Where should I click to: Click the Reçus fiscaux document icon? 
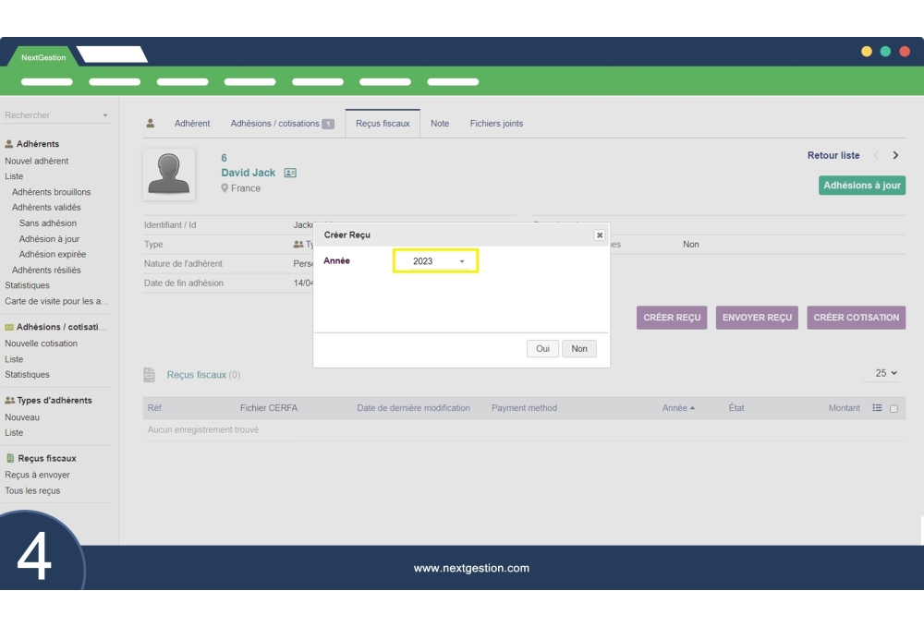[x=149, y=375]
